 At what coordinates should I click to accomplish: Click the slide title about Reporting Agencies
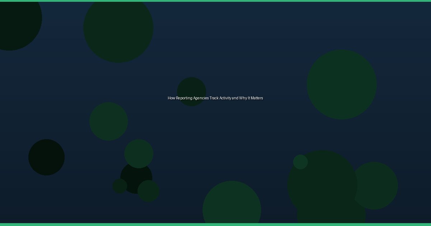(x=215, y=98)
